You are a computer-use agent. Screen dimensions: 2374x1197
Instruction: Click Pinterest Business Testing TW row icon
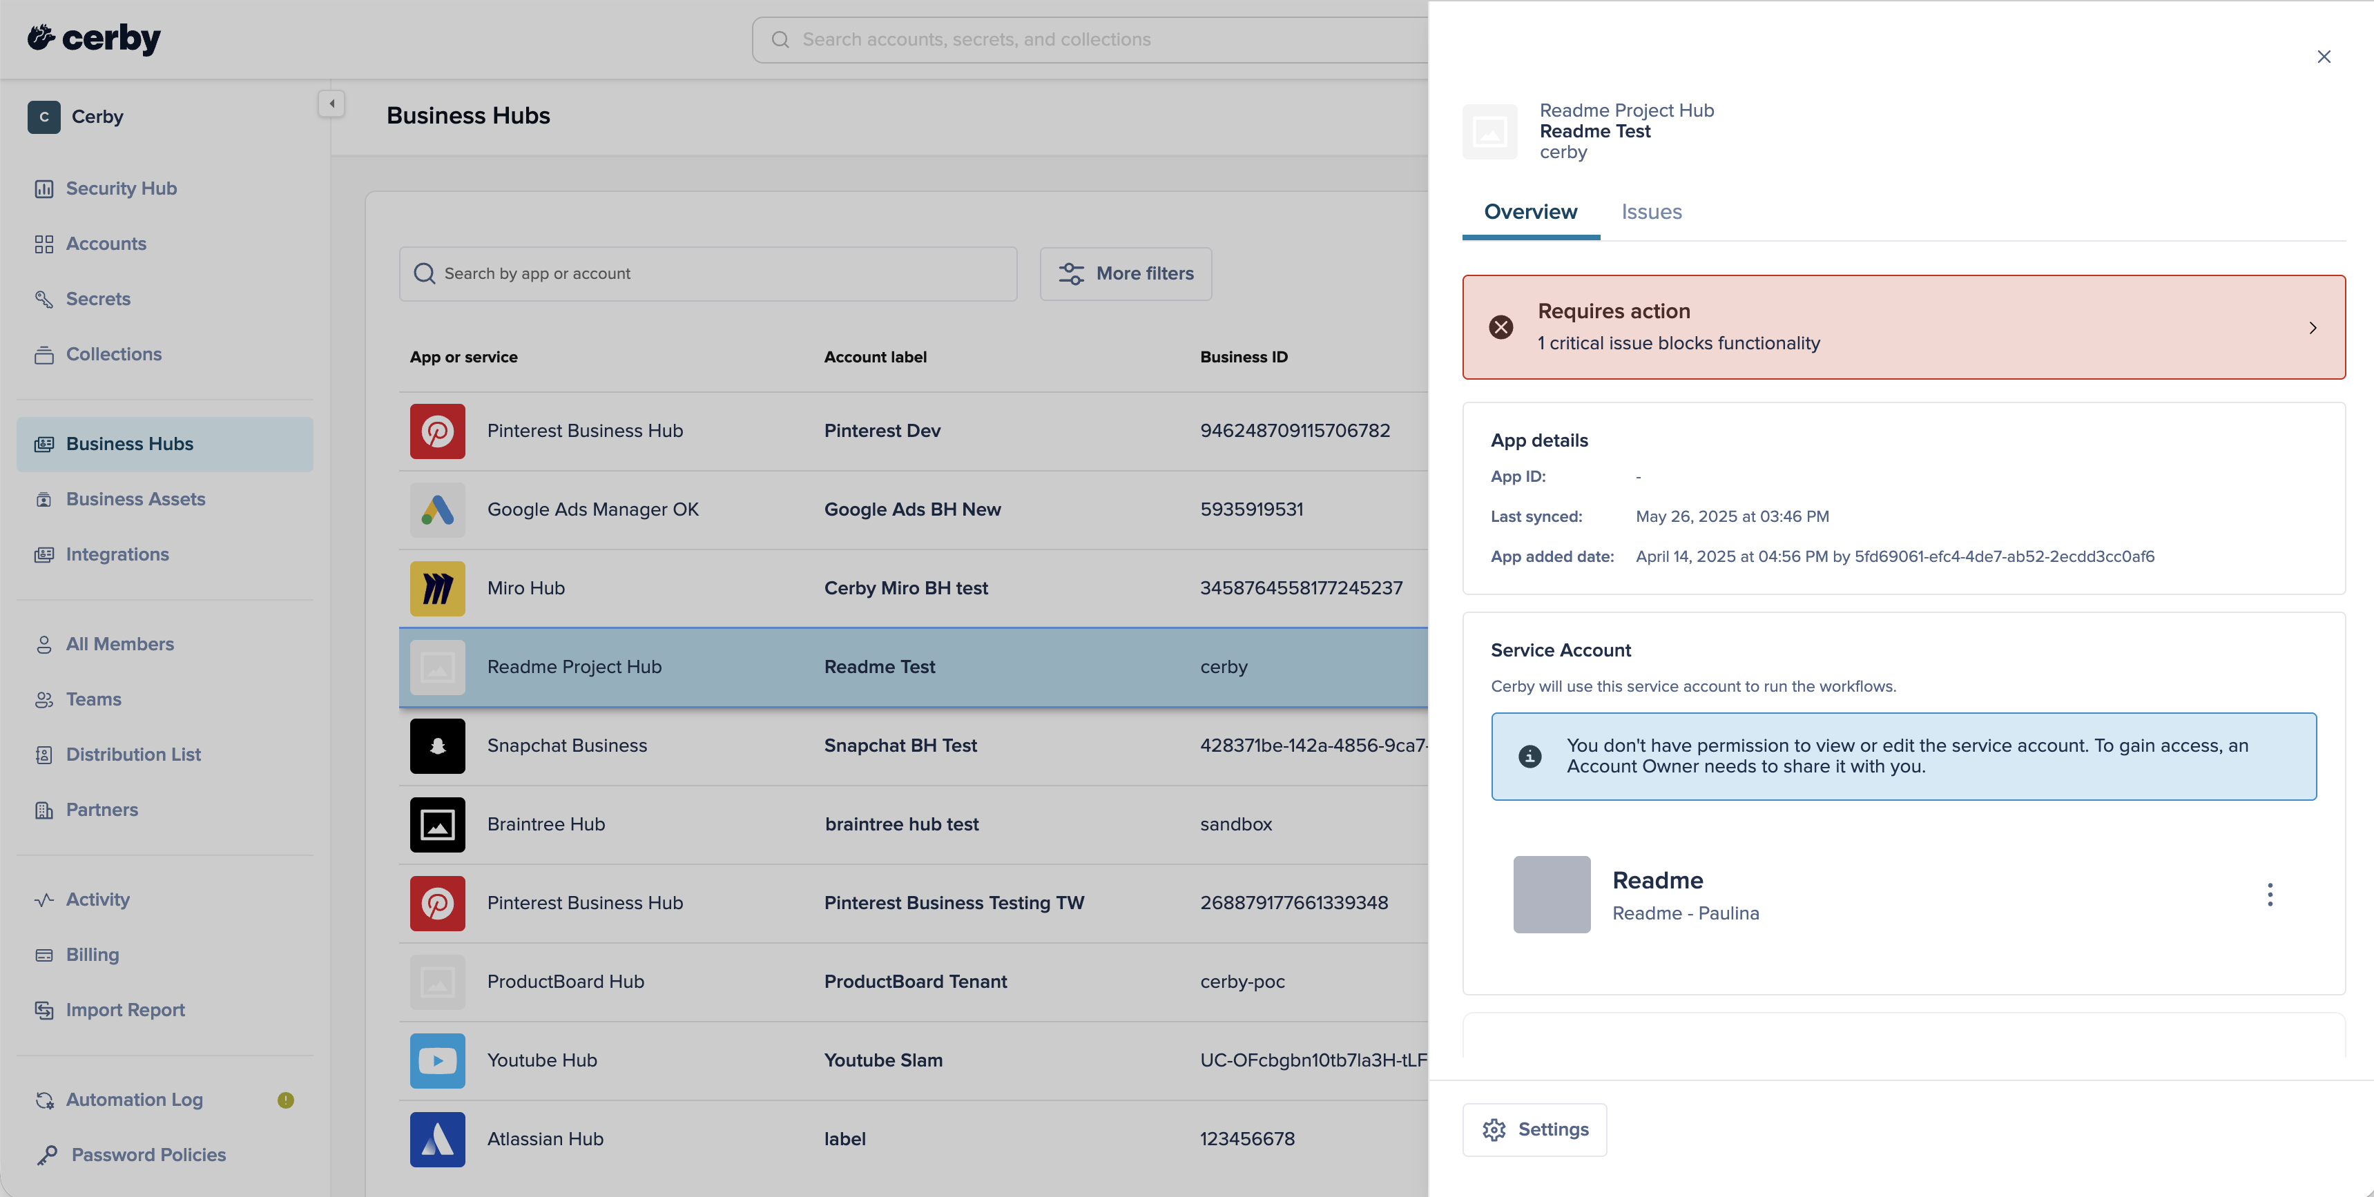[438, 903]
